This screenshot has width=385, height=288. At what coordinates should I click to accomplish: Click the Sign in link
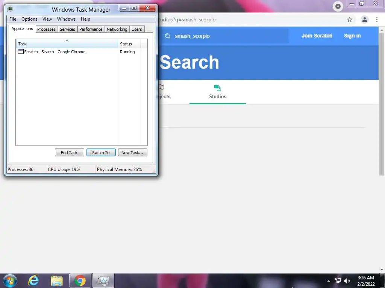(x=352, y=36)
